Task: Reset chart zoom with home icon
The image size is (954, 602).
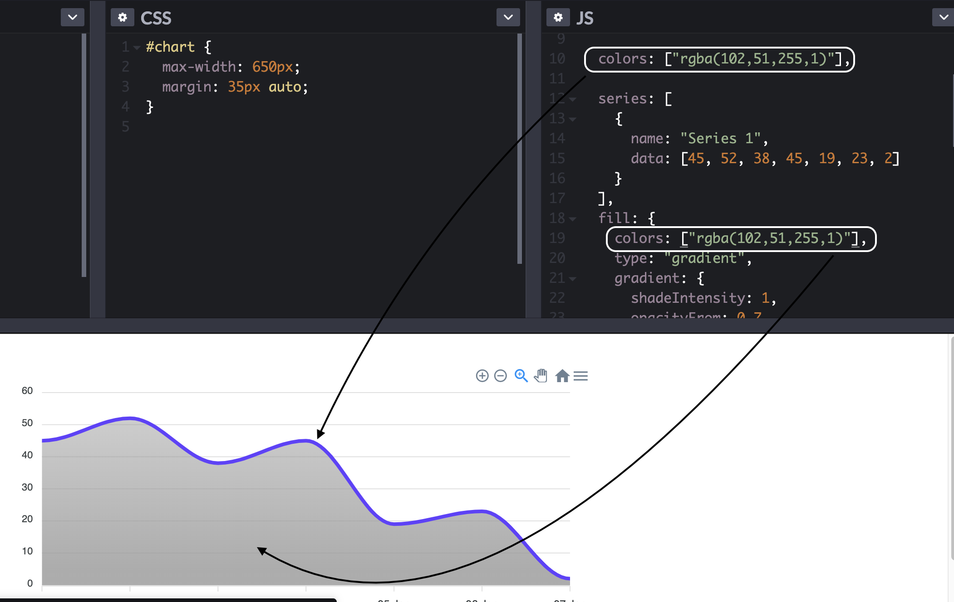Action: click(x=562, y=376)
